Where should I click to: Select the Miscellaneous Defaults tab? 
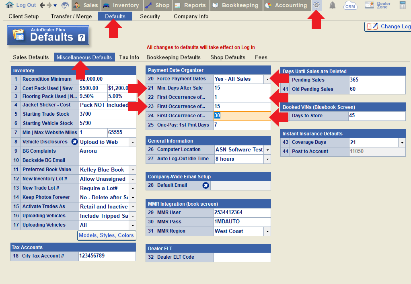tap(84, 57)
